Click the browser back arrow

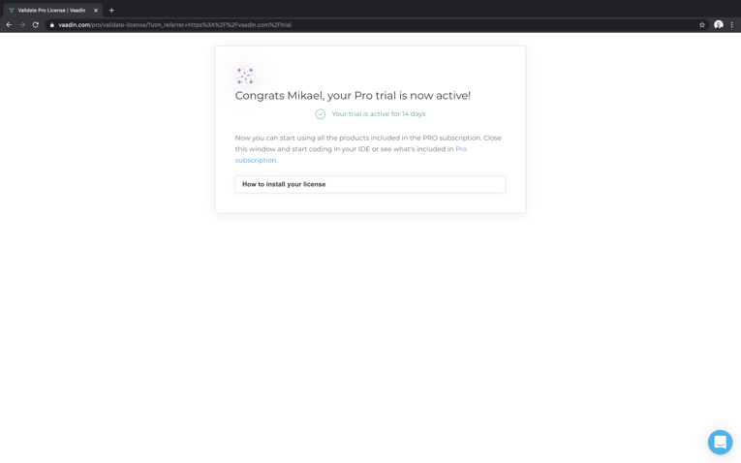(x=9, y=24)
